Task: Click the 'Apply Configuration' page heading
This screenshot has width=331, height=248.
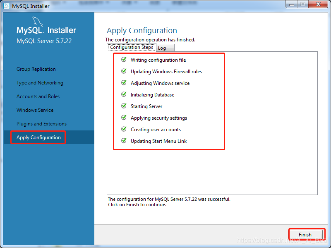Action: (142, 31)
